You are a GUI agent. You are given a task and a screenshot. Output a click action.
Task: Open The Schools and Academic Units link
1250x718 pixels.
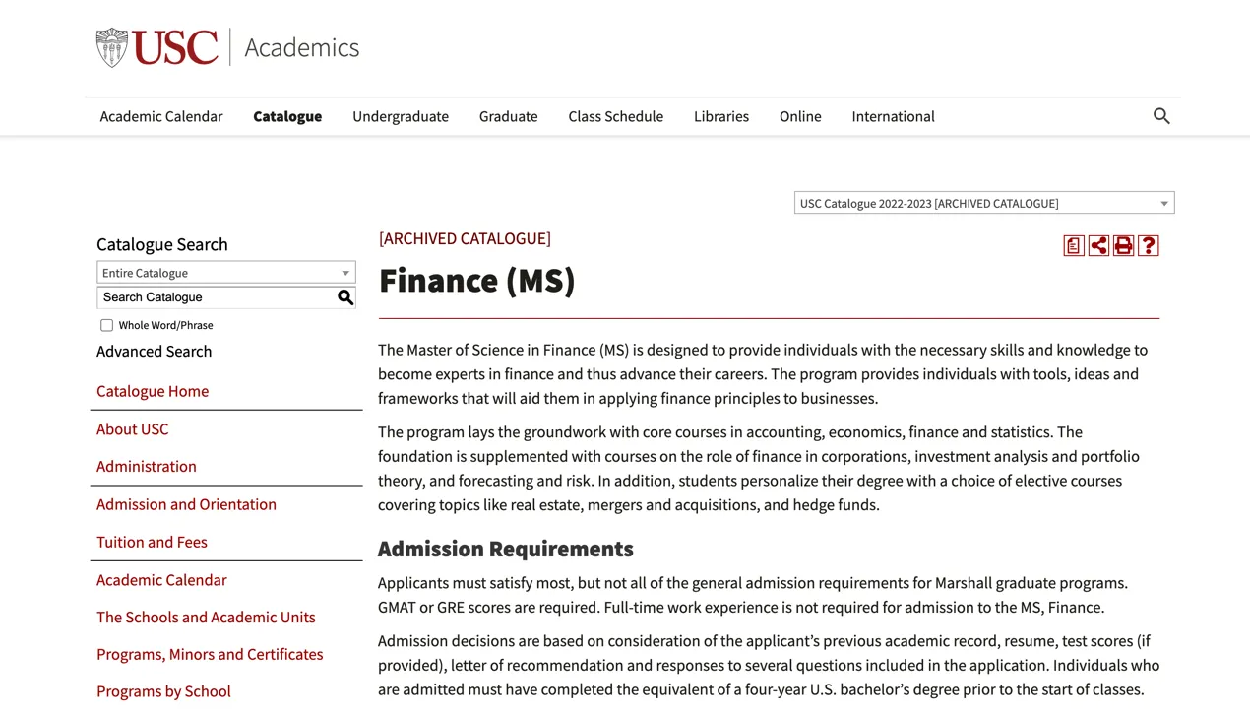tap(206, 618)
